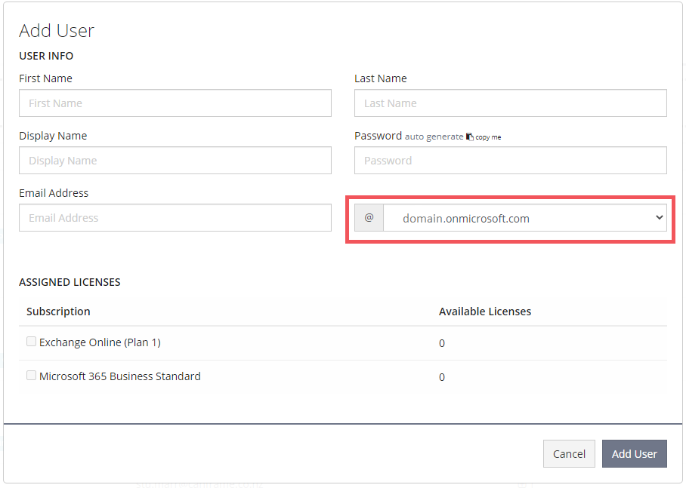This screenshot has width=686, height=488.
Task: Click the @ symbol addon
Action: tap(369, 217)
